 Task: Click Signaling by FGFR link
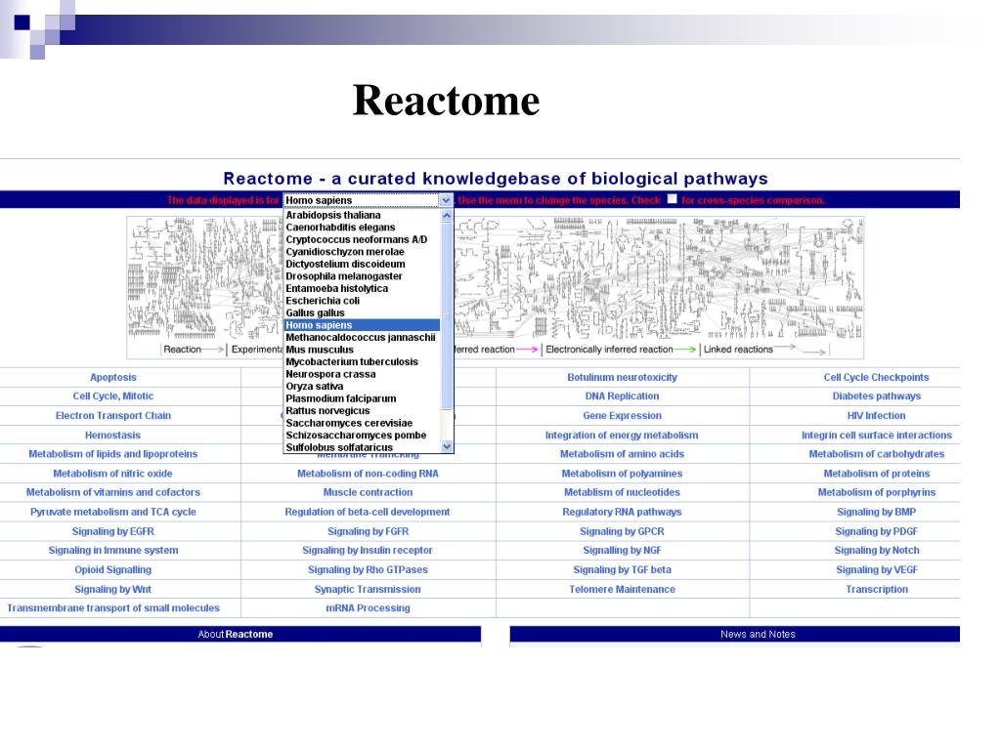pyautogui.click(x=368, y=531)
